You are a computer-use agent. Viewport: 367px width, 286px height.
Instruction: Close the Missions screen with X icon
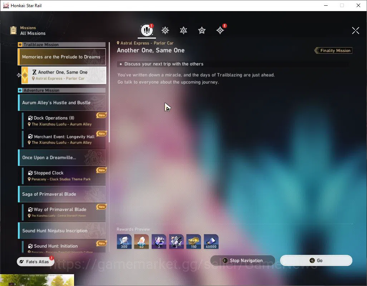[x=356, y=30]
